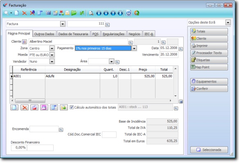The width and height of the screenshot is (239, 163).
Task: Click the green arrow export button below grid
Action: tap(64, 107)
